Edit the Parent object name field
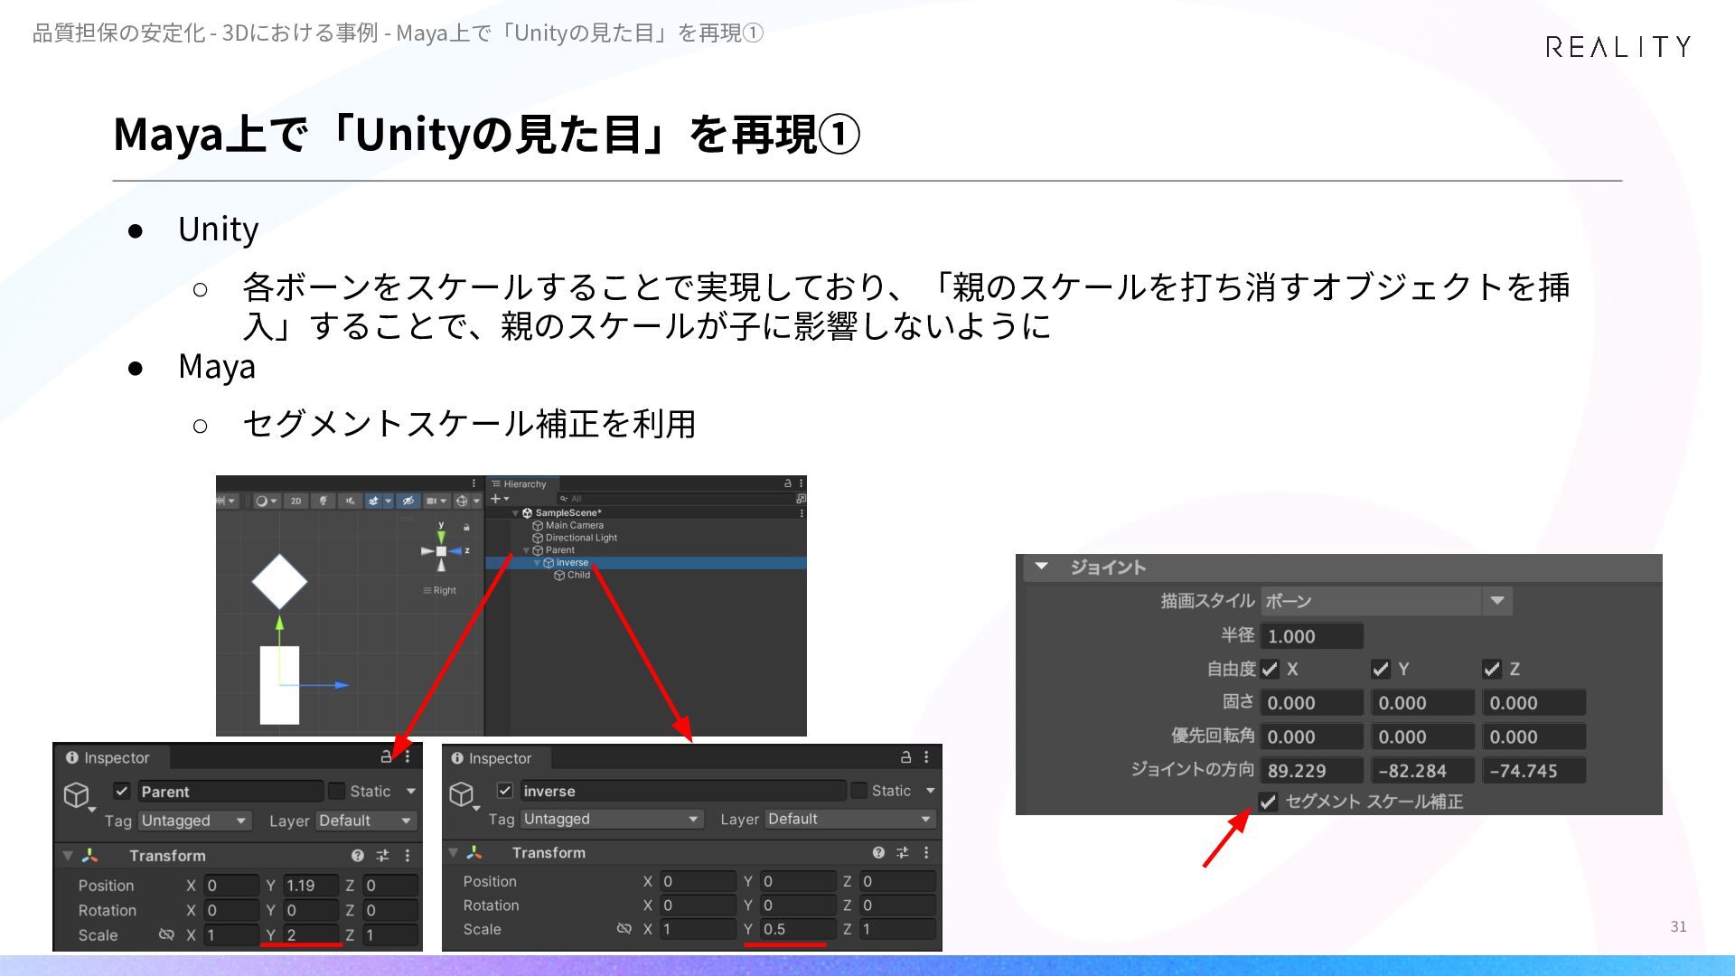The width and height of the screenshot is (1735, 976). coord(230,792)
